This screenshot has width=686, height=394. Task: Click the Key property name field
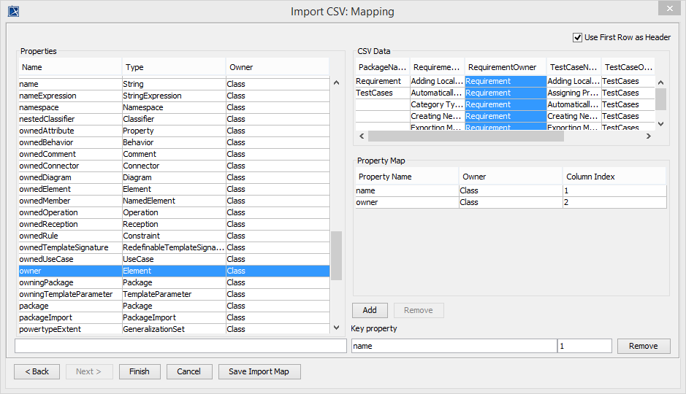pyautogui.click(x=453, y=346)
